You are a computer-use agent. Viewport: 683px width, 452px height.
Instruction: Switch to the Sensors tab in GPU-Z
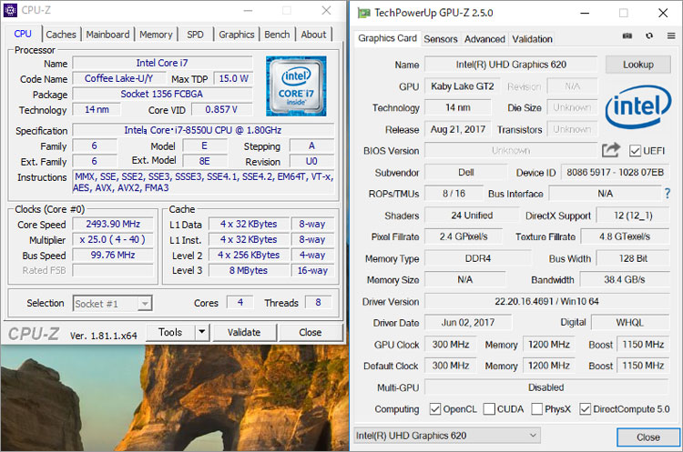(x=441, y=39)
